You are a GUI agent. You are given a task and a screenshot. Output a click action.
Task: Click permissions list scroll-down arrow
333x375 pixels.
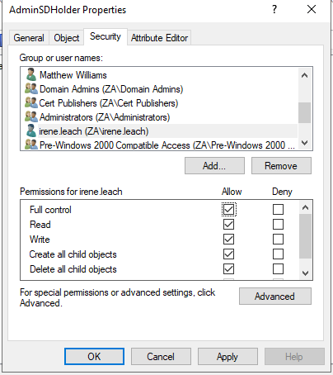305,273
